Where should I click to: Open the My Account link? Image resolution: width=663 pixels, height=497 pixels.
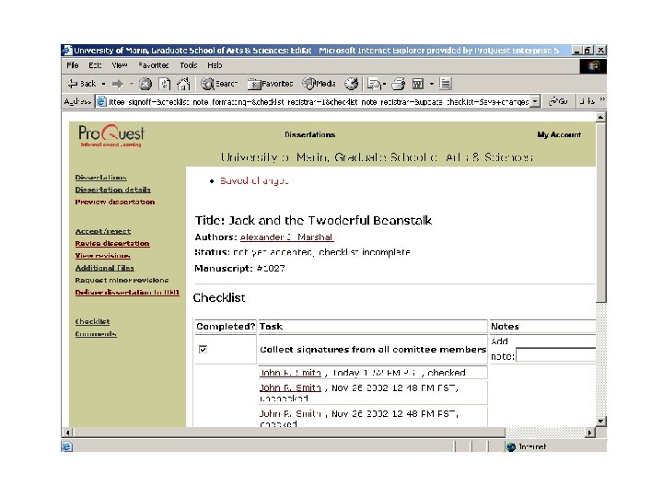point(559,134)
